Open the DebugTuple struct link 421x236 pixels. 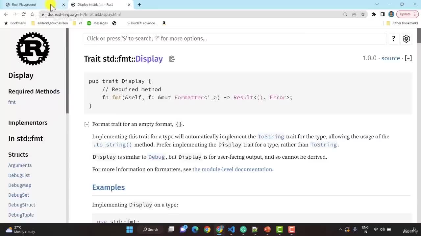click(21, 215)
